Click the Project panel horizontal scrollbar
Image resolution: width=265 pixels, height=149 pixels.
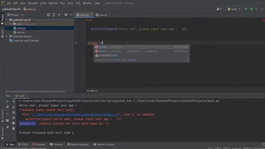(35, 92)
